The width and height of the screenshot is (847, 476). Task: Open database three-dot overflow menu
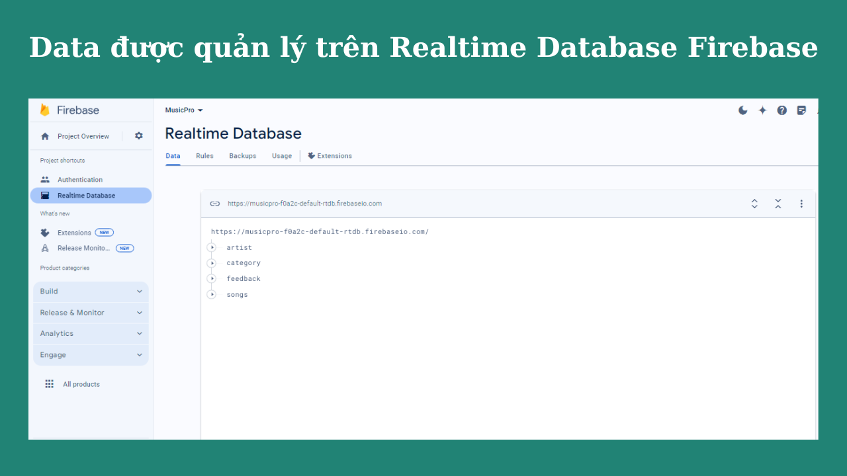click(801, 204)
